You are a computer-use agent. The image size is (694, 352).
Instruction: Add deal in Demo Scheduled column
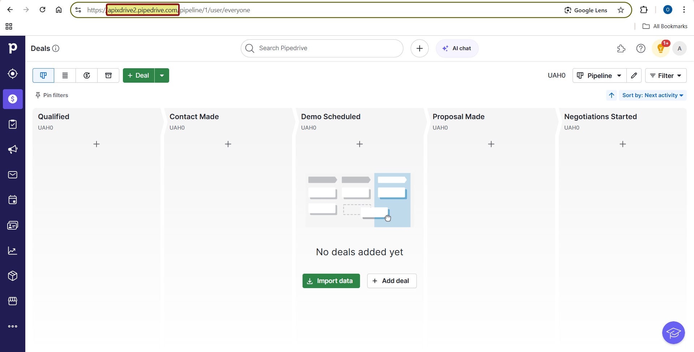pos(360,144)
